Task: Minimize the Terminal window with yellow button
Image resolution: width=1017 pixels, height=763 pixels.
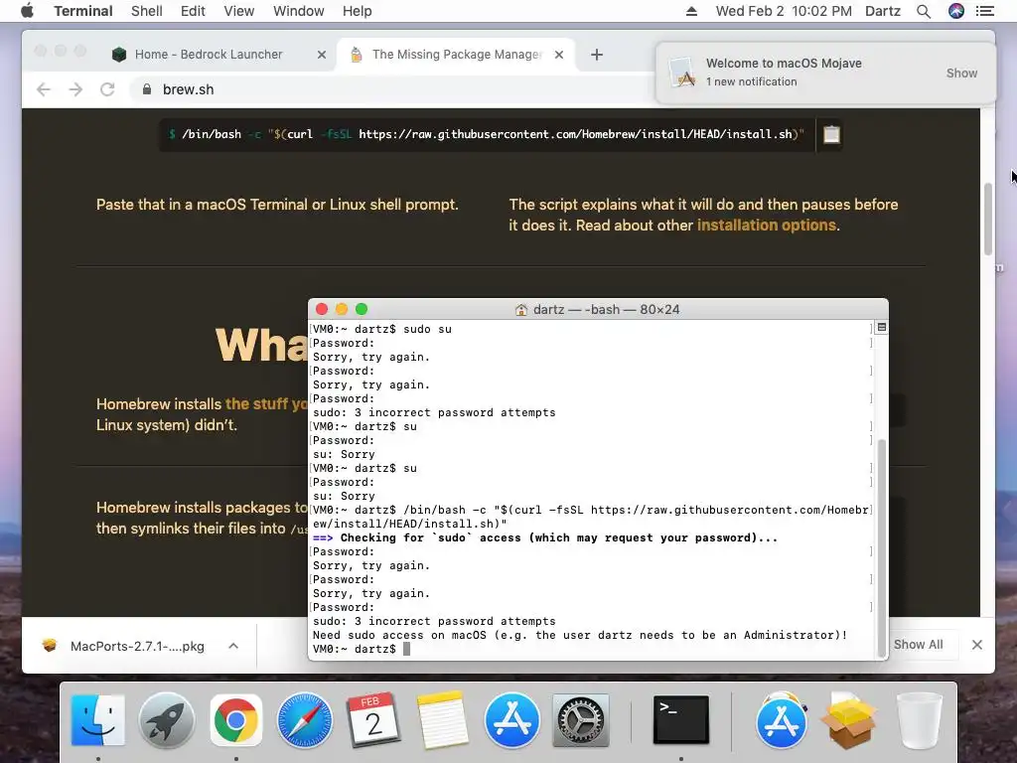Action: [342, 310]
